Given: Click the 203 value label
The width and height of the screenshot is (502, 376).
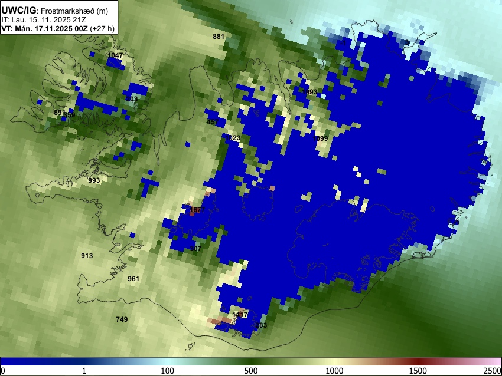Looking at the screenshot, I should click(132, 99).
